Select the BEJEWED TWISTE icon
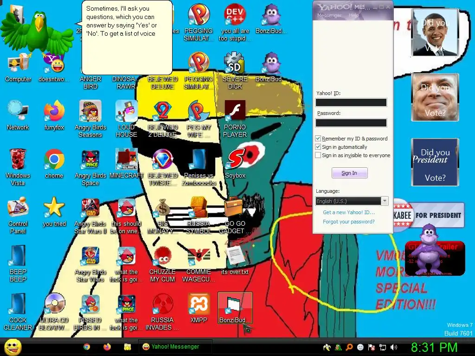The image size is (475, 356). 163,167
